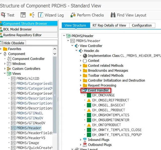161x150 pixels.
Task: Select EH_ONWTY_TEMPLATES_POPUP event handler
Action: [x=117, y=135]
